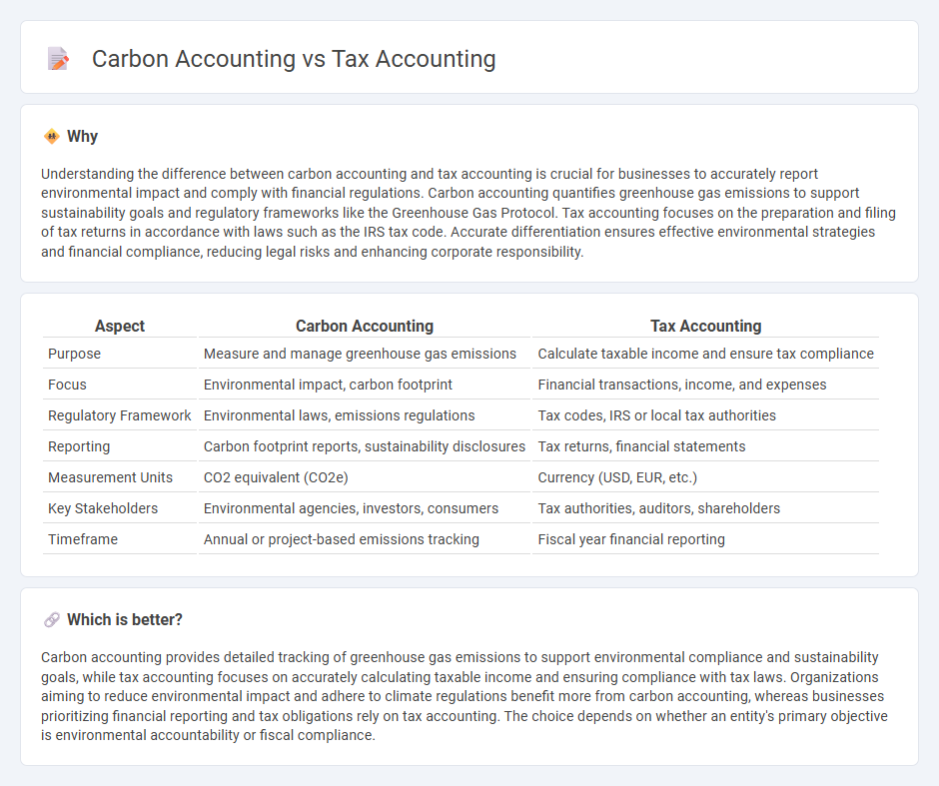Select the Focus row label
Screen dimensions: 939x786
67,385
